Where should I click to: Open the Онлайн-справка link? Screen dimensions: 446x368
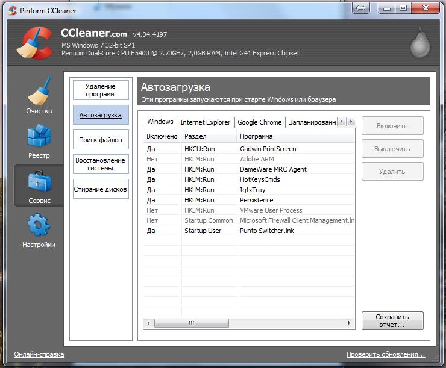coord(39,354)
